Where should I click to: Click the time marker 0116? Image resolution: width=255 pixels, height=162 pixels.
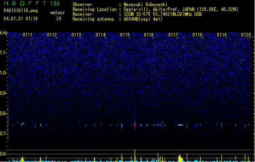pos(149,35)
